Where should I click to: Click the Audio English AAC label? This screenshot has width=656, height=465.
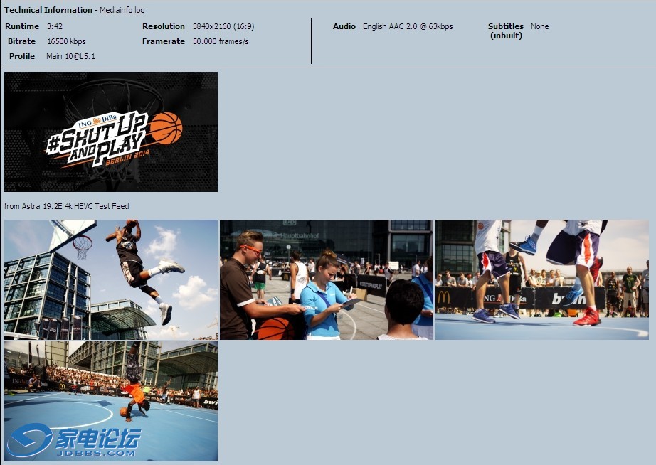coord(383,26)
